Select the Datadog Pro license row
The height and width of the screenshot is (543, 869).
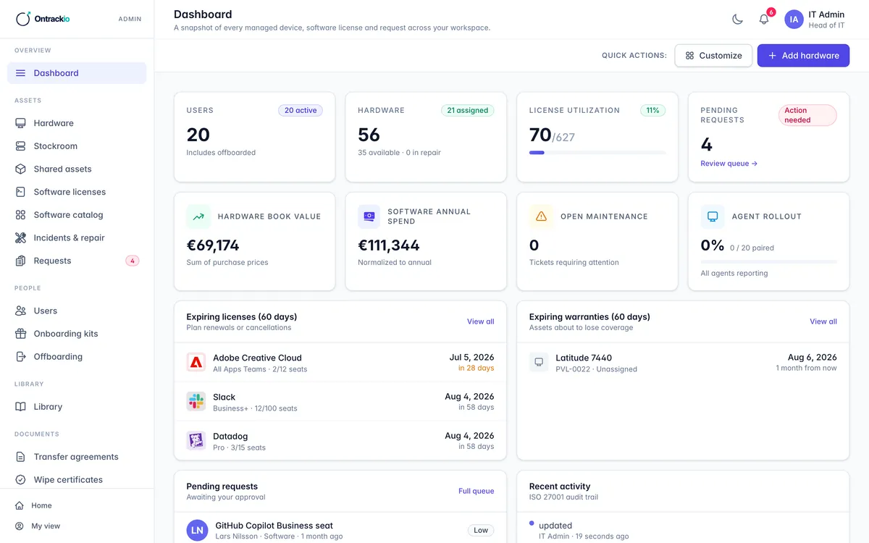pos(340,441)
